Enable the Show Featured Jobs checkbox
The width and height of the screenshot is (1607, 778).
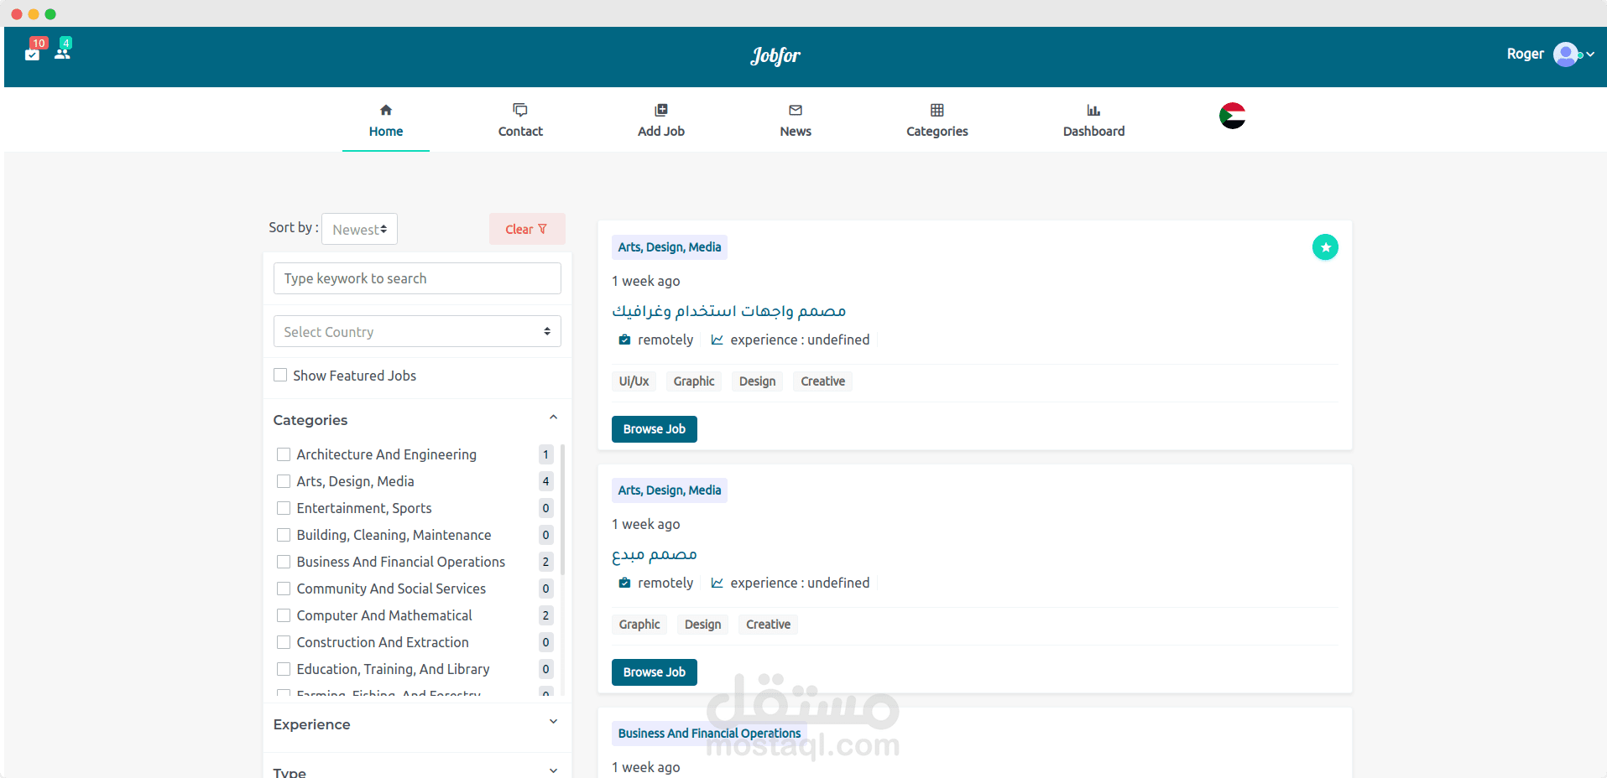(x=280, y=375)
